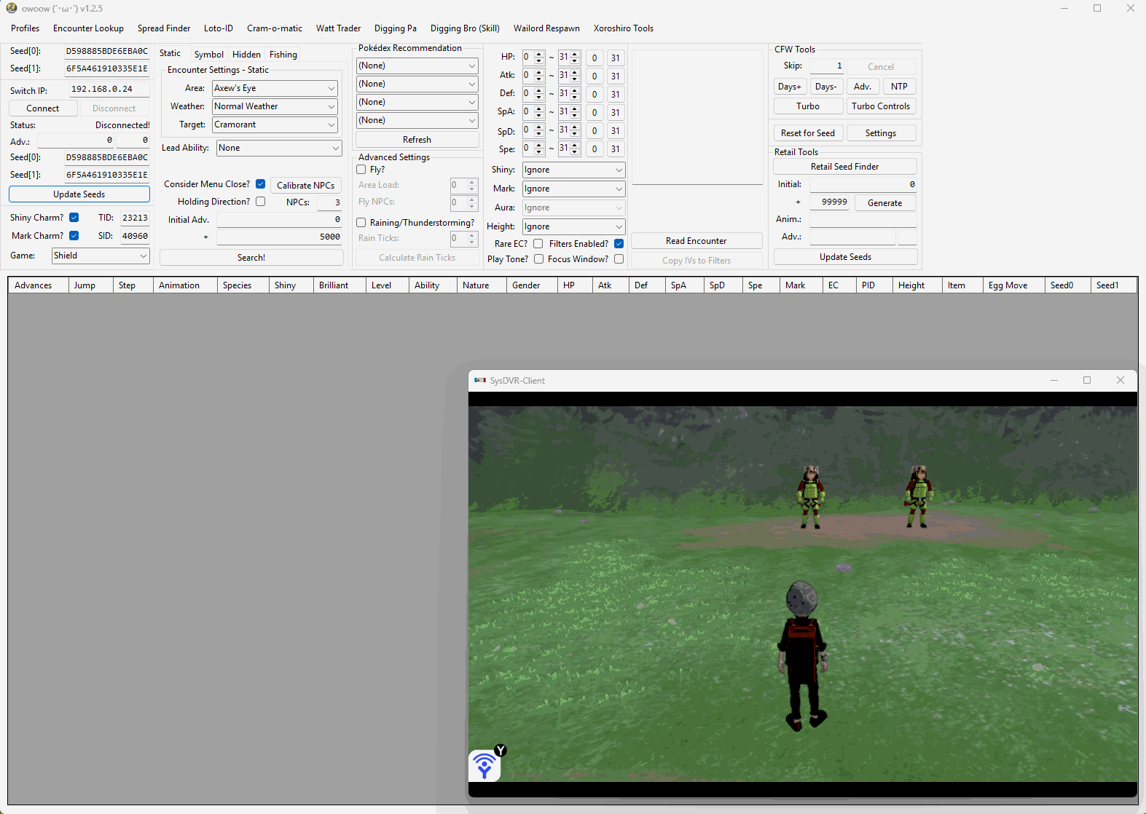This screenshot has height=814, width=1146.
Task: Decrease the Spe maximum IV stepper
Action: [x=575, y=152]
